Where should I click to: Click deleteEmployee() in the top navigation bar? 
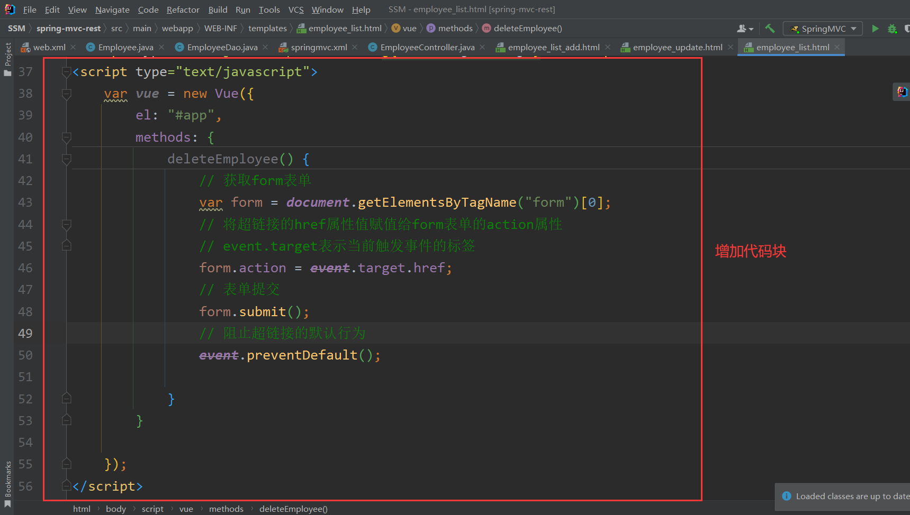click(522, 29)
